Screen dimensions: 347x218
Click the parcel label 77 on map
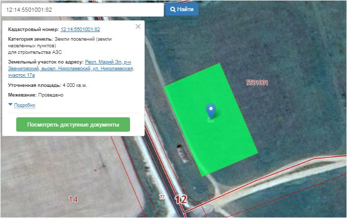(x=162, y=197)
